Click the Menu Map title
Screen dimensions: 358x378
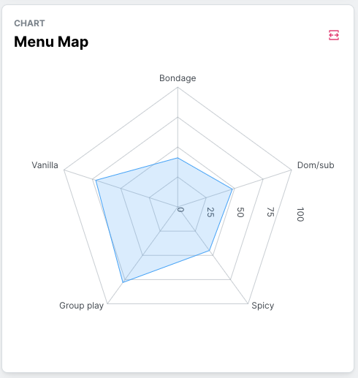[x=51, y=42]
